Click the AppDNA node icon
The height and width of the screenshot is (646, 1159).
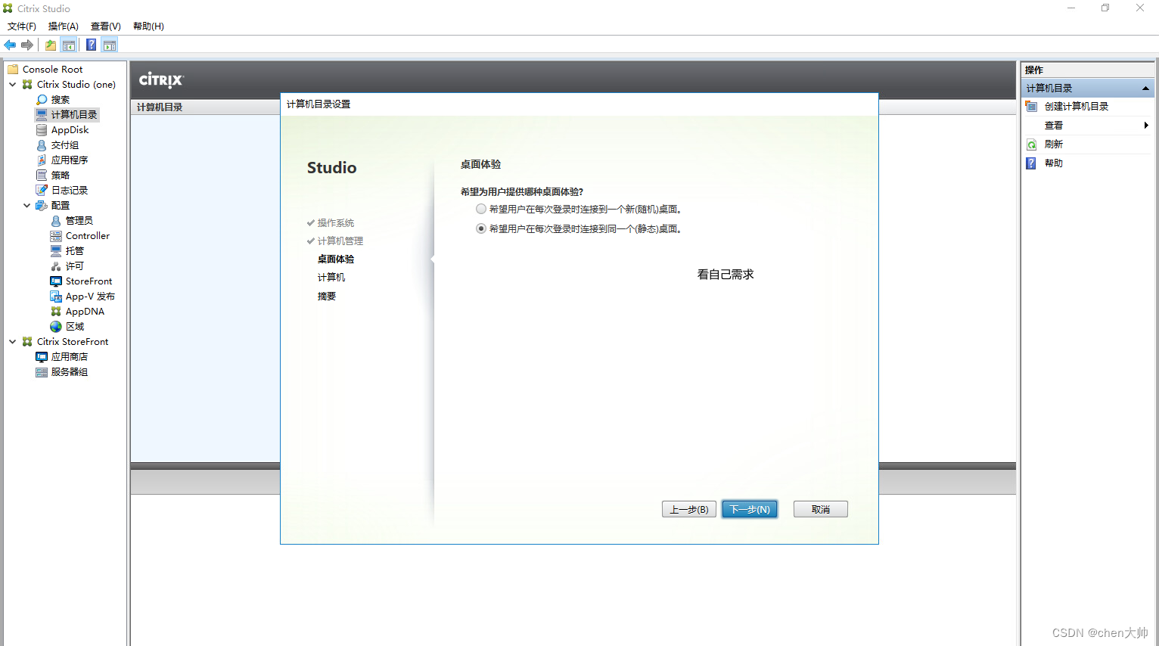[x=56, y=311]
